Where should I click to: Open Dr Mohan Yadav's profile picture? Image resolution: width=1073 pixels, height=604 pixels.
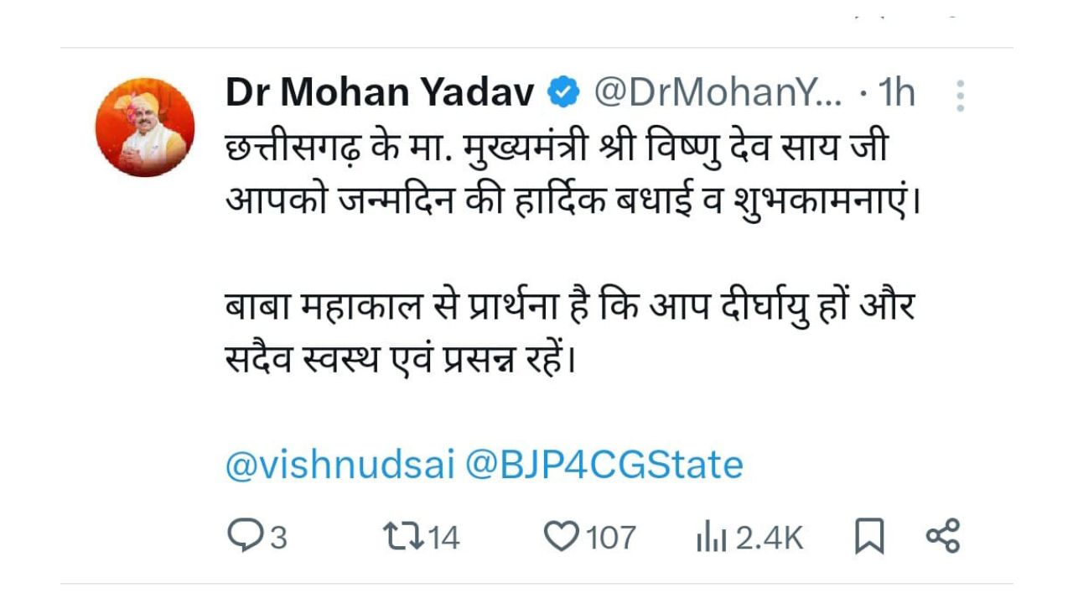click(145, 128)
